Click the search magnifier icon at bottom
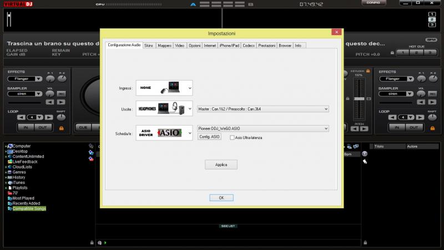This screenshot has width=444, height=250. coord(100,243)
